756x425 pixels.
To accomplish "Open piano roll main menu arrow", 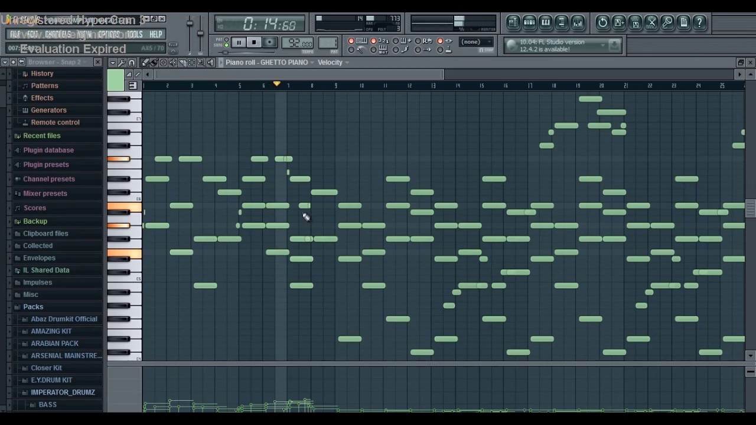I will (113, 63).
